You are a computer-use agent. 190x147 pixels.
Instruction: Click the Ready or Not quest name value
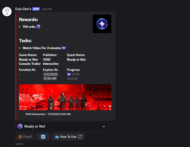76,59
